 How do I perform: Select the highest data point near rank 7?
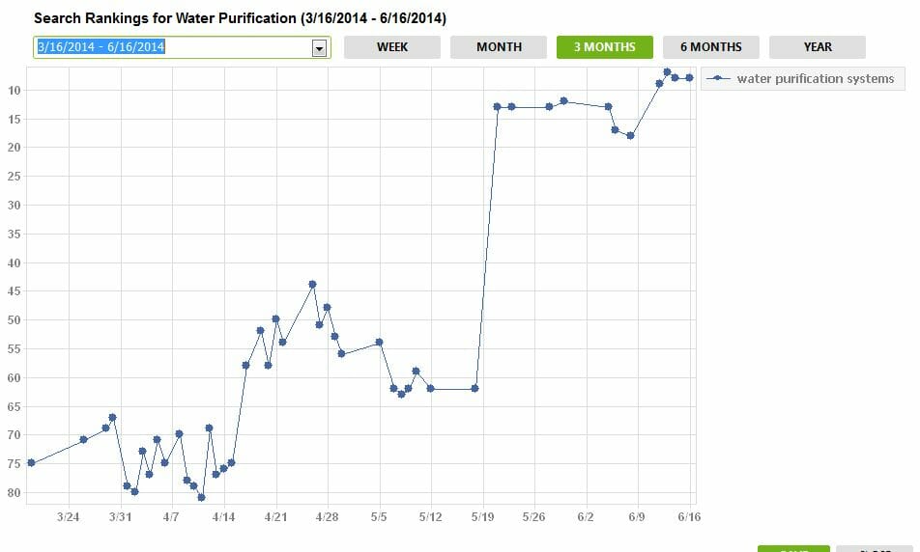pyautogui.click(x=667, y=72)
